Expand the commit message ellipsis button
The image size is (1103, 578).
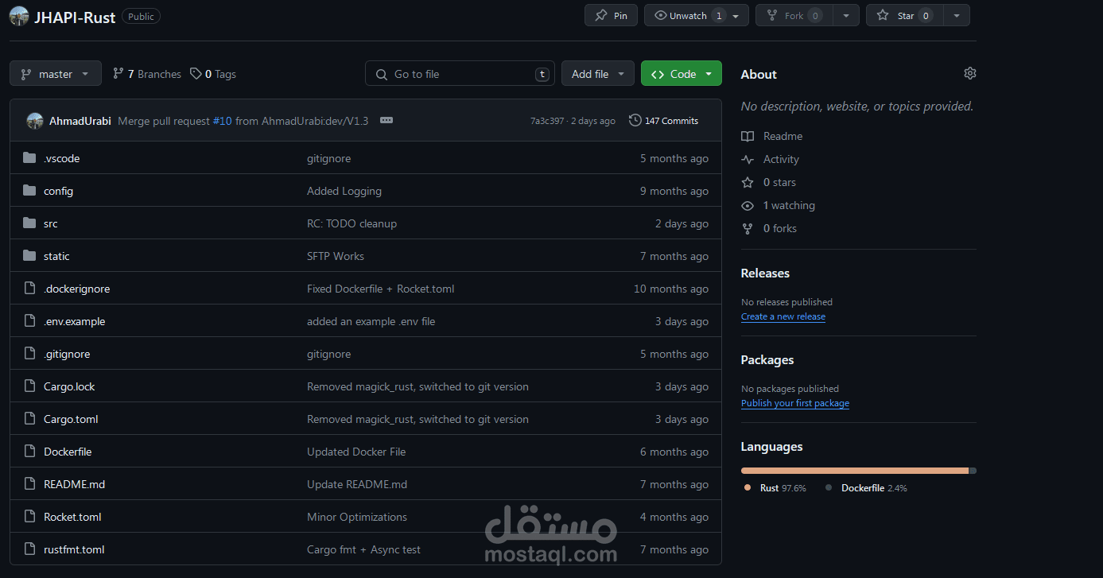click(x=386, y=120)
